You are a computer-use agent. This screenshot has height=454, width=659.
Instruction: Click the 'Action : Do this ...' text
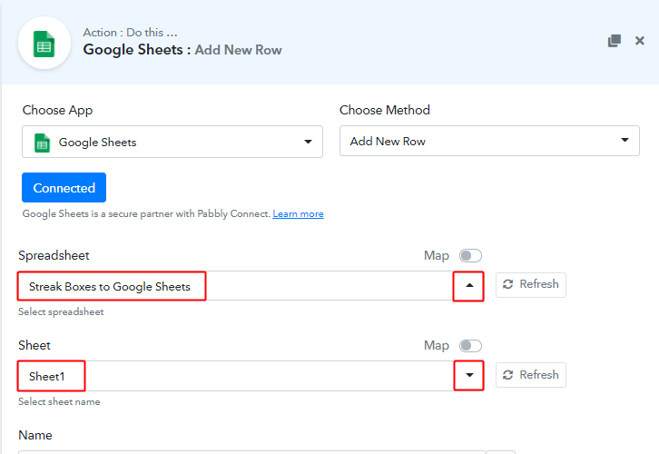click(x=131, y=33)
